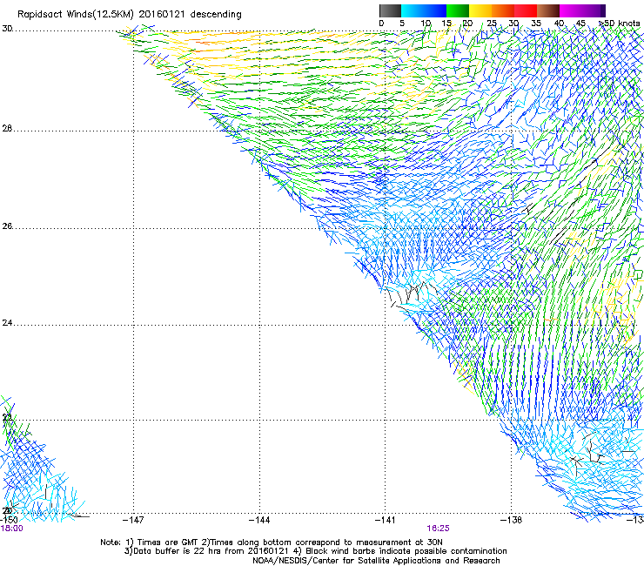Click the "3)Data buffer is 22 hrs" note line
The image size is (644, 566).
315,551
